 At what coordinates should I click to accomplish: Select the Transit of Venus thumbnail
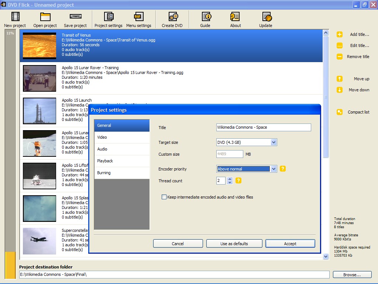39,46
